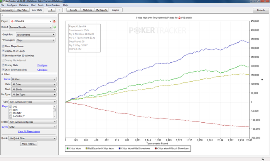This screenshot has height=161, width=270.
Task: Switch to the Statistics tab
Action: click(x=88, y=10)
